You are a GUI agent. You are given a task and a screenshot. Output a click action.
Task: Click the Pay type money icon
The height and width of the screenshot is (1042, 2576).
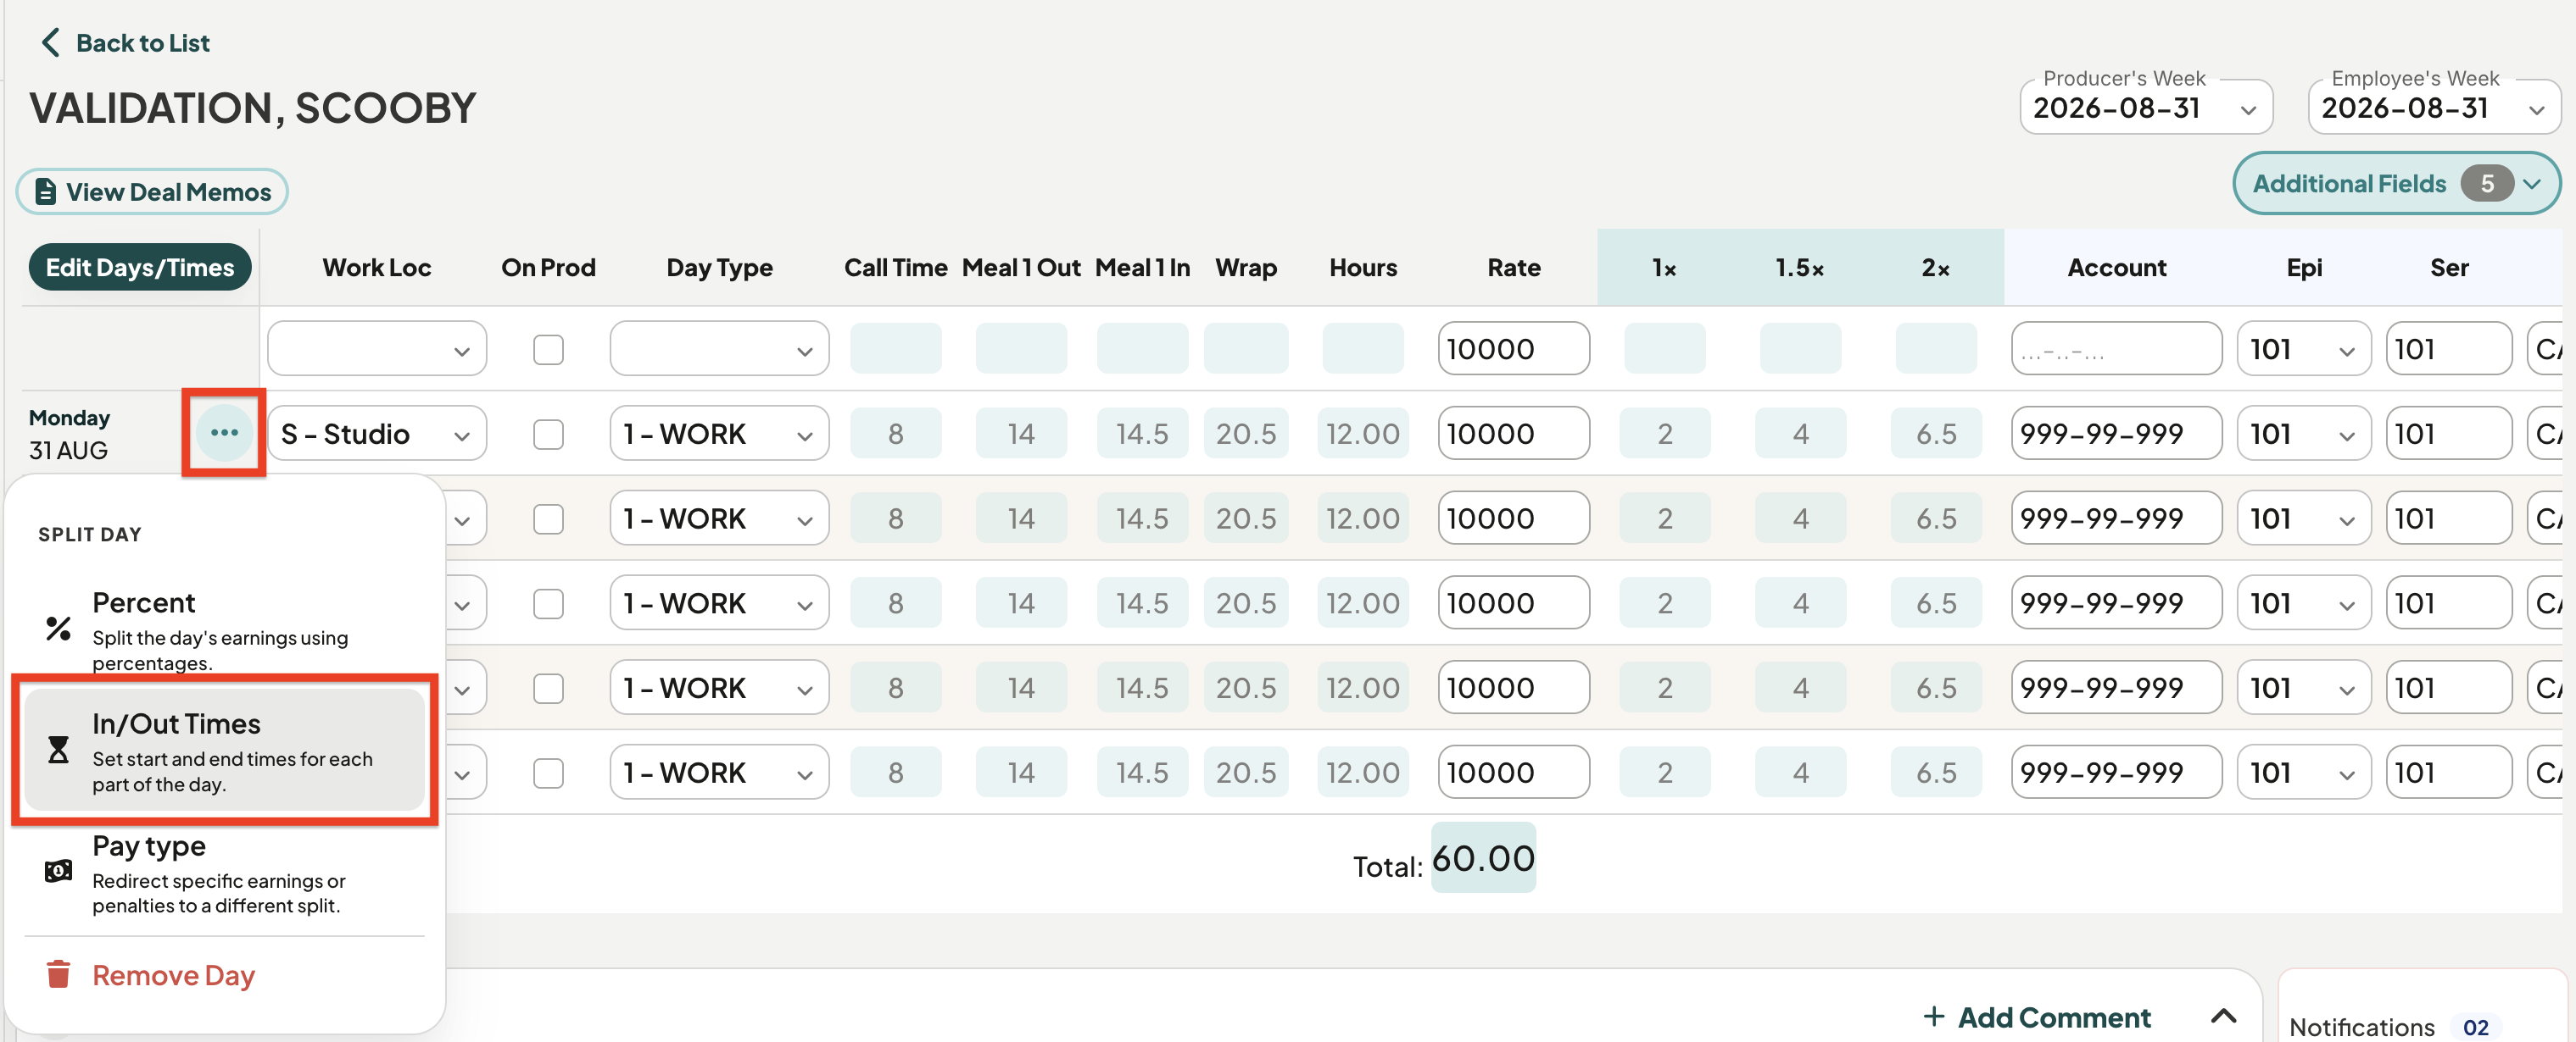pyautogui.click(x=59, y=871)
